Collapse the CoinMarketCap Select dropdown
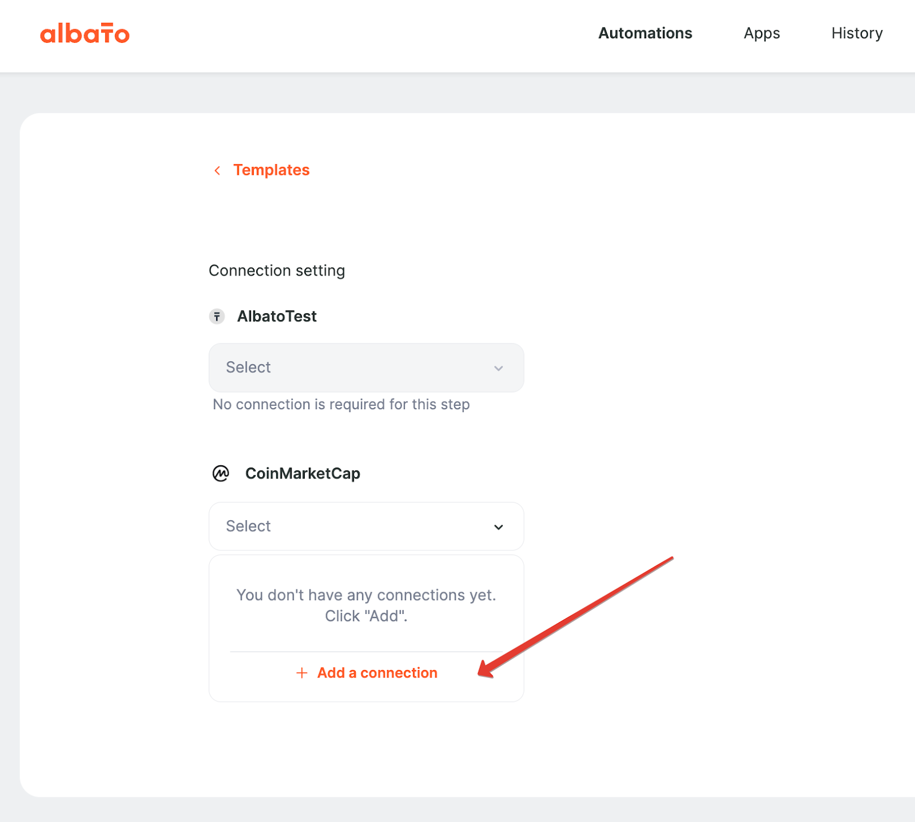This screenshot has width=915, height=822. pyautogui.click(x=366, y=526)
